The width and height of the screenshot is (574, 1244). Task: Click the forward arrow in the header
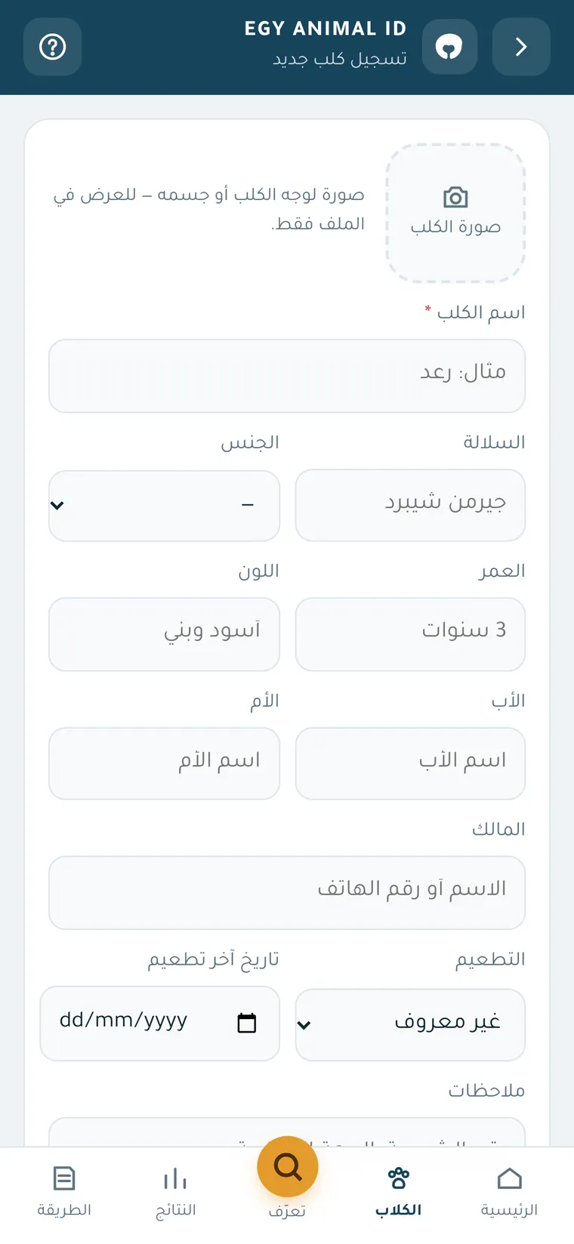[521, 47]
